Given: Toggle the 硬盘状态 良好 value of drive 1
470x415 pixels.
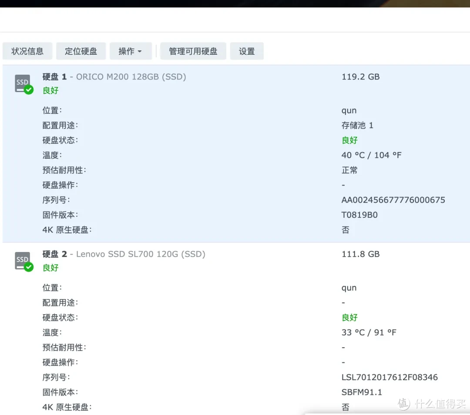Looking at the screenshot, I should pos(349,140).
